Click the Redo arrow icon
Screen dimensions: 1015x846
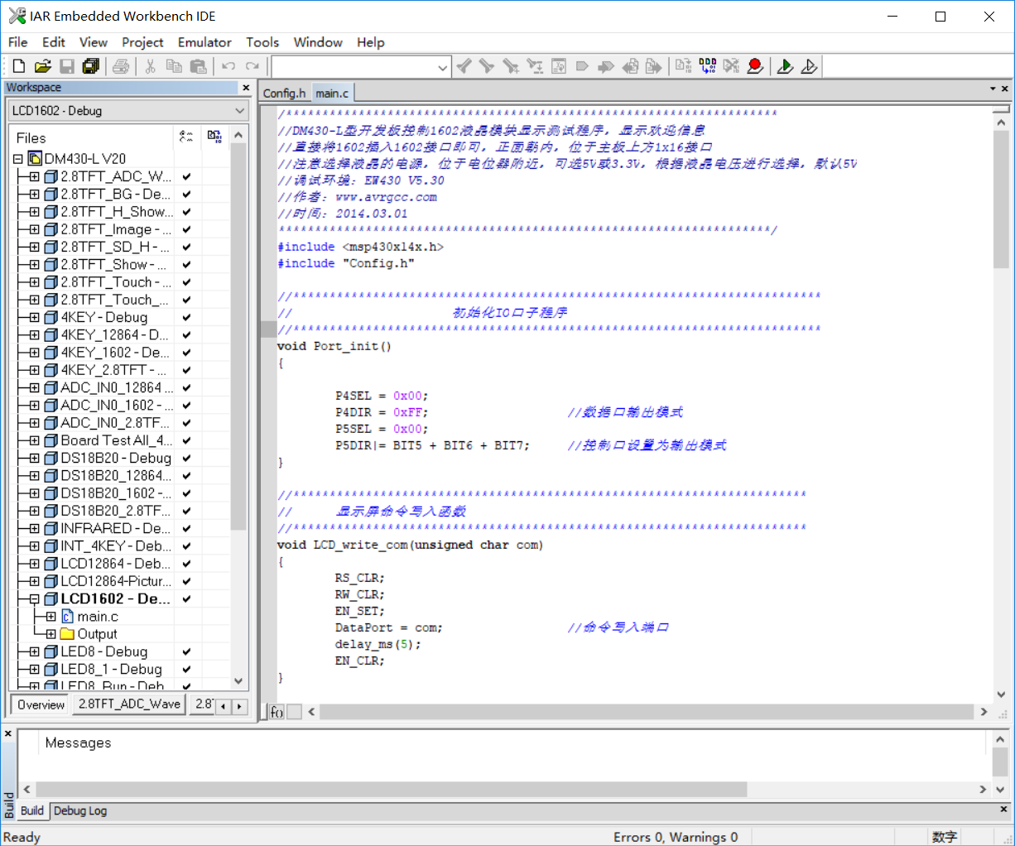coord(253,66)
